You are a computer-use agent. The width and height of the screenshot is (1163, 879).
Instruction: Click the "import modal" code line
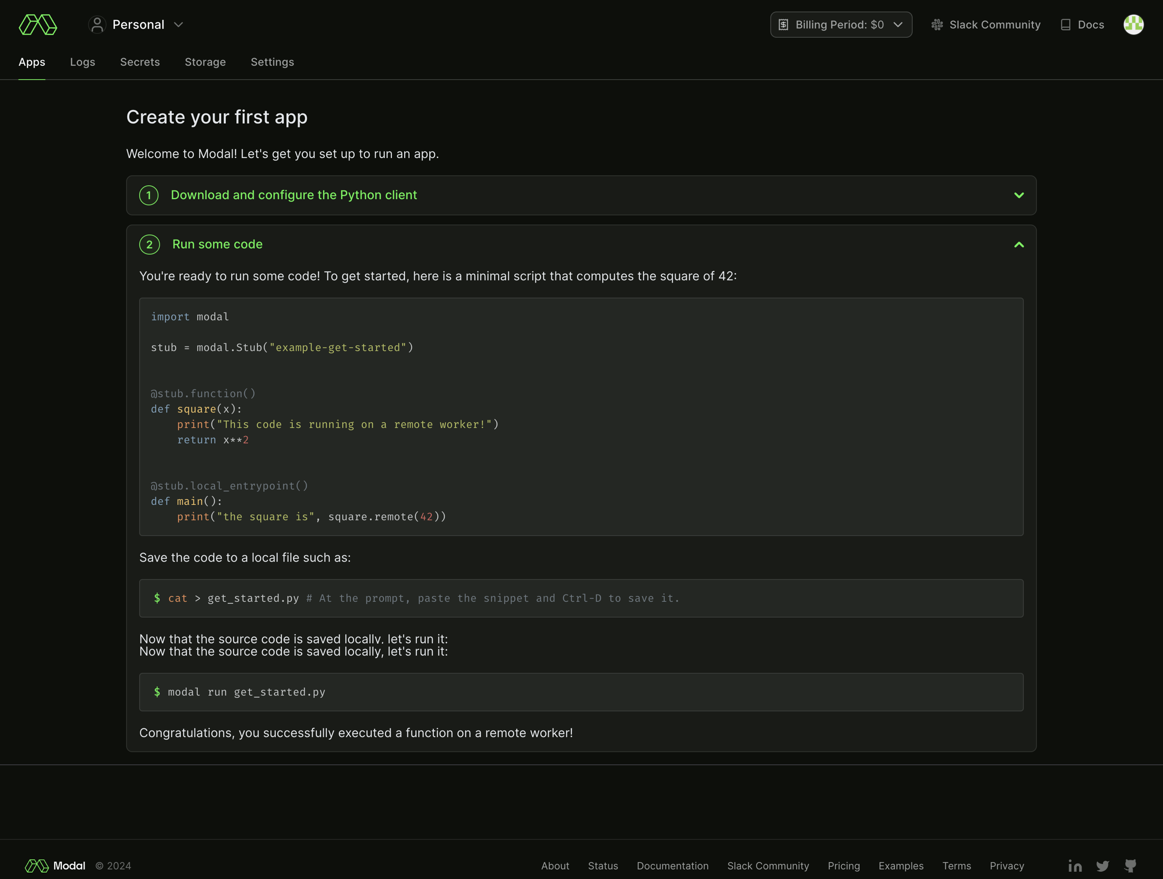(x=190, y=316)
